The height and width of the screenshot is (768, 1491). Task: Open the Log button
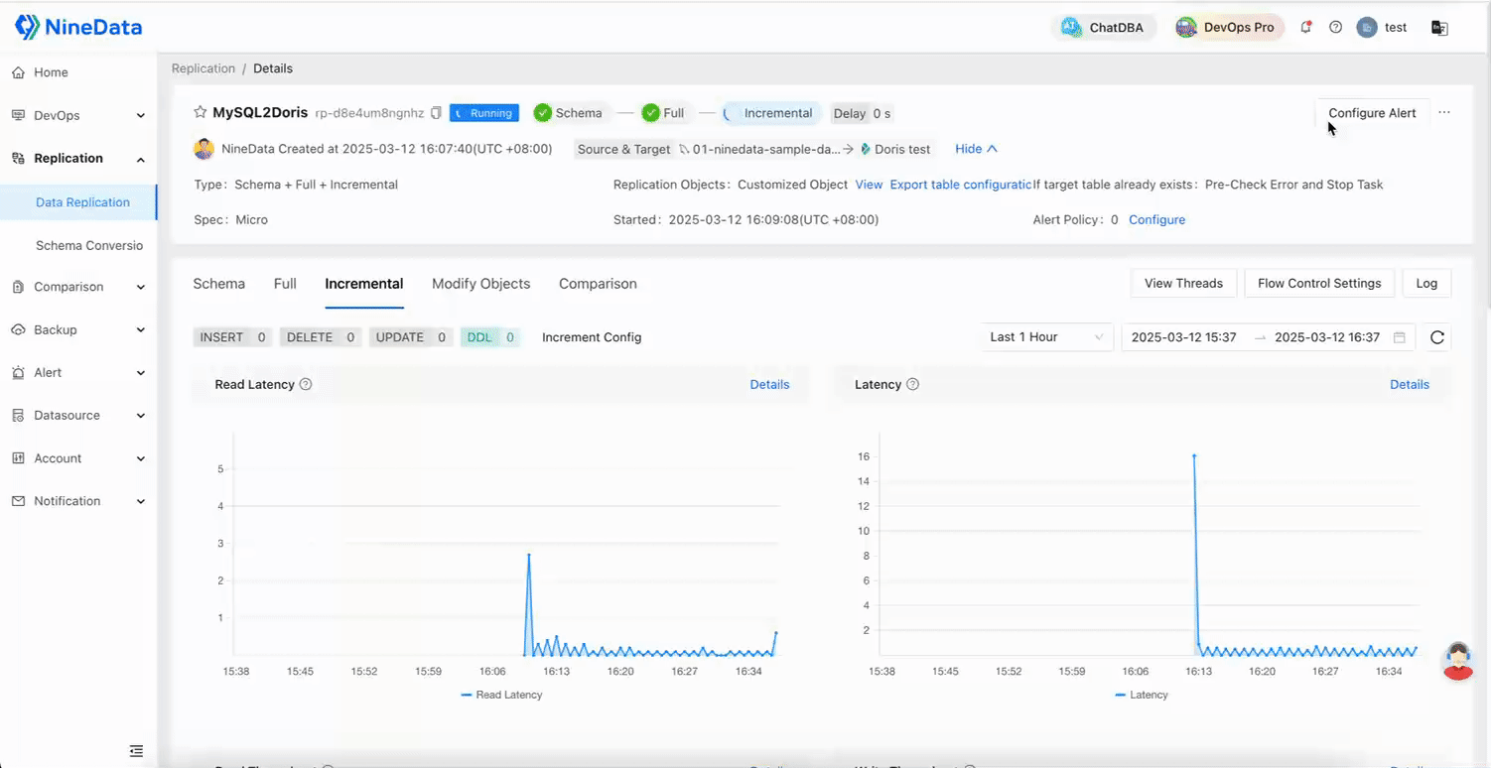pos(1426,283)
